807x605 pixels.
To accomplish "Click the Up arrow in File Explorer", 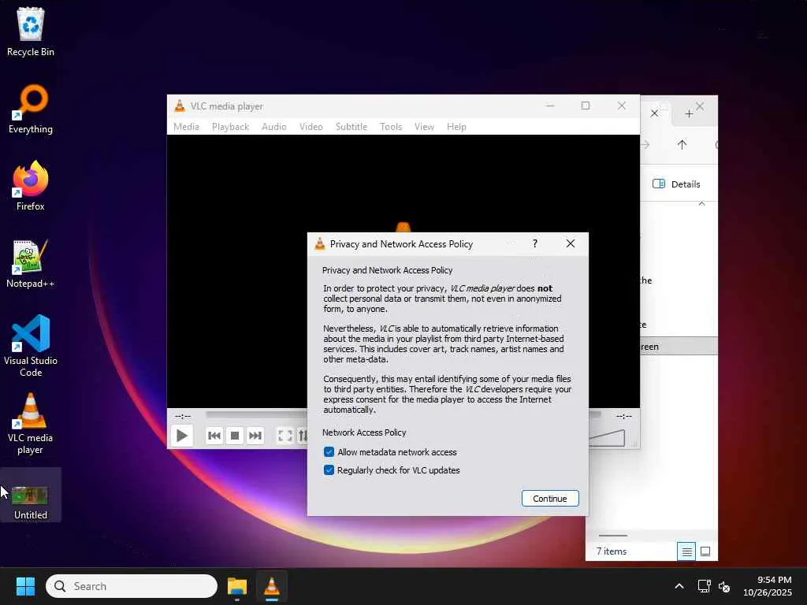I will coord(682,145).
